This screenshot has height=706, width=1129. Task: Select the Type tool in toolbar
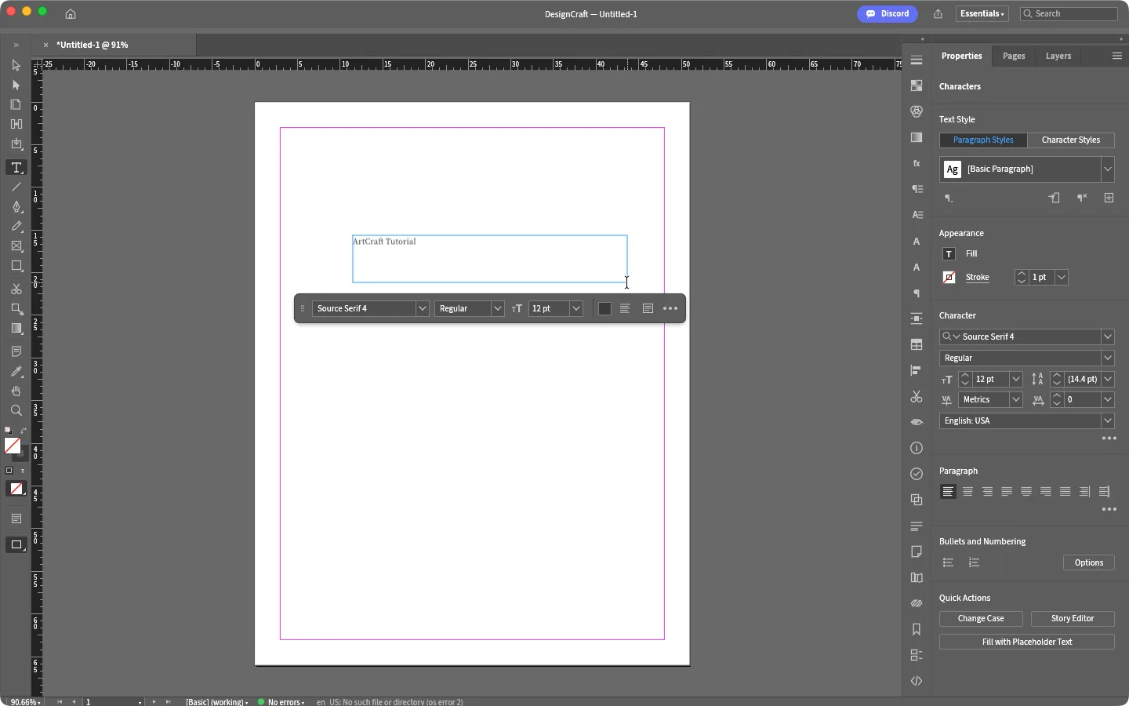tap(16, 168)
